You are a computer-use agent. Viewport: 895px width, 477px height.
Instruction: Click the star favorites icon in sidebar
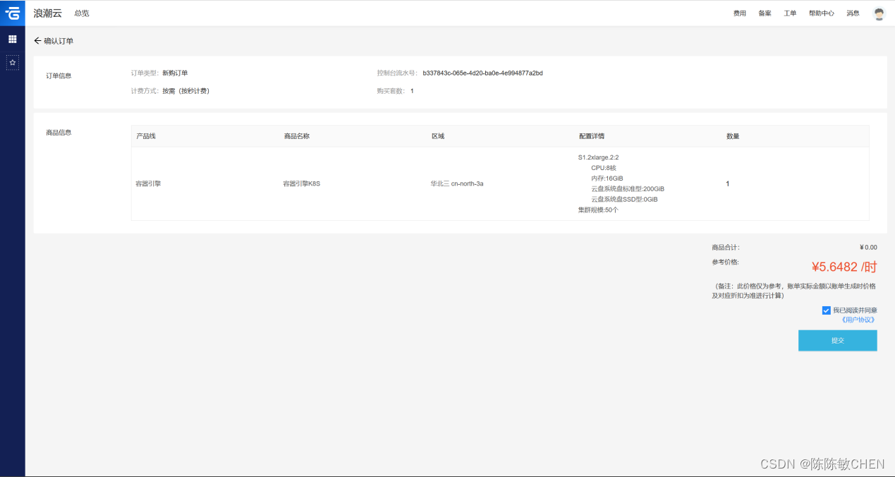pyautogui.click(x=12, y=63)
